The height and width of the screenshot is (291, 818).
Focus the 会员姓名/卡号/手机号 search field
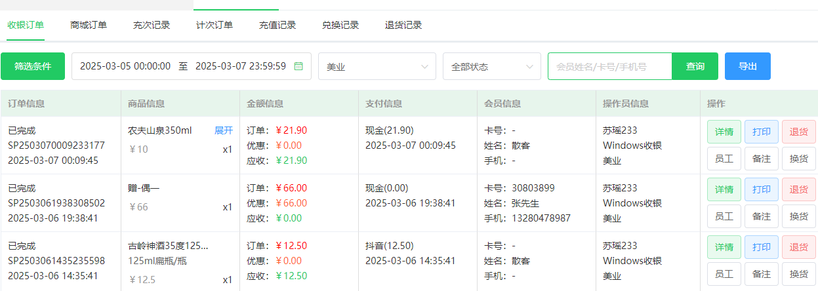click(x=610, y=66)
